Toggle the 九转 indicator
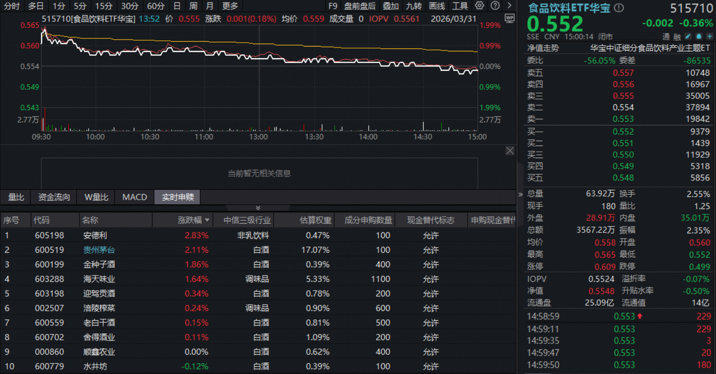 pyautogui.click(x=414, y=6)
